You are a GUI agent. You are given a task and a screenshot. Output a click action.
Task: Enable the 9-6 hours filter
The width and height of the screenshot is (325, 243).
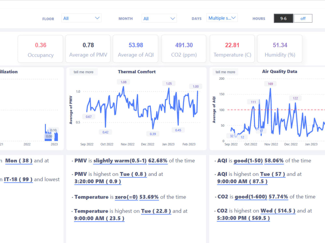coord(283,18)
